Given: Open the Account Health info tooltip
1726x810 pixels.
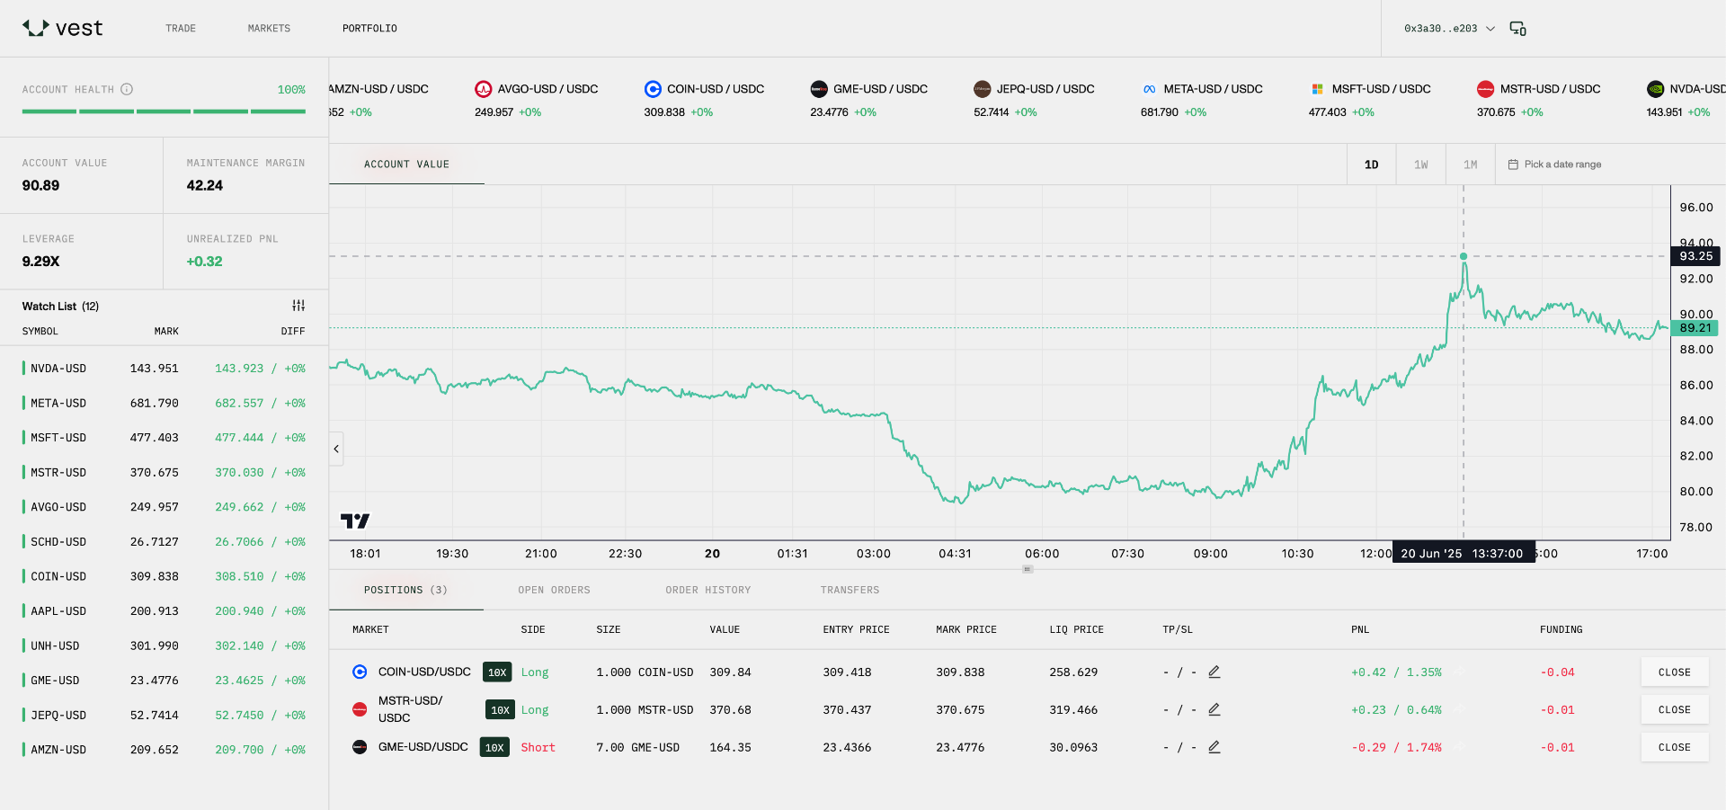Looking at the screenshot, I should pos(128,89).
